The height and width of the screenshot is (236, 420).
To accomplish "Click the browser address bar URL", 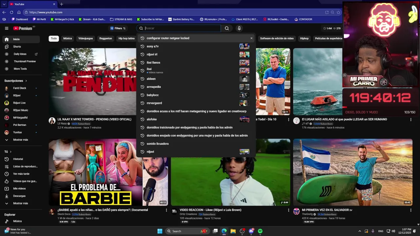I will click(46, 12).
